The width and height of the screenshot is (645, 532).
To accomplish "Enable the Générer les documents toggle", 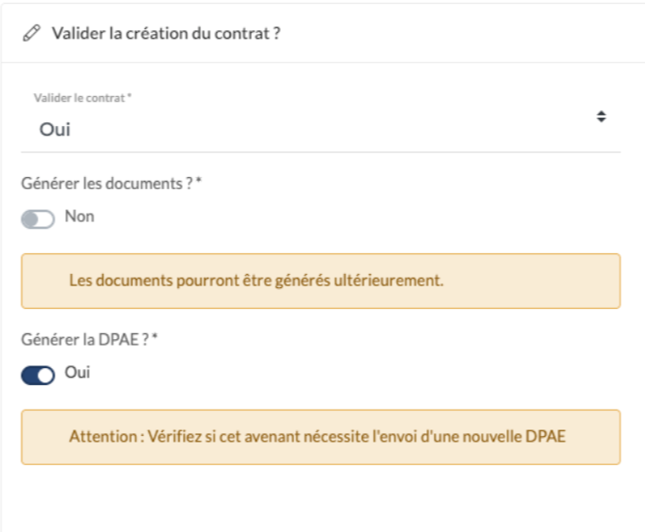I will [x=38, y=219].
